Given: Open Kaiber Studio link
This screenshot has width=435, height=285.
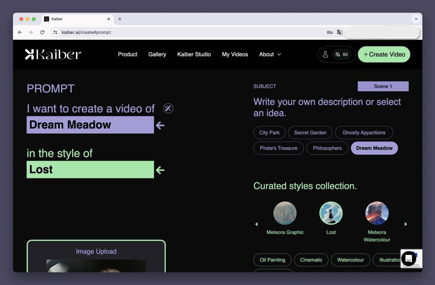Looking at the screenshot, I should 194,54.
